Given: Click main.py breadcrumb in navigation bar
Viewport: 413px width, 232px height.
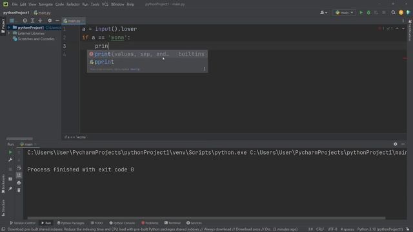Looking at the screenshot, I should 42,13.
